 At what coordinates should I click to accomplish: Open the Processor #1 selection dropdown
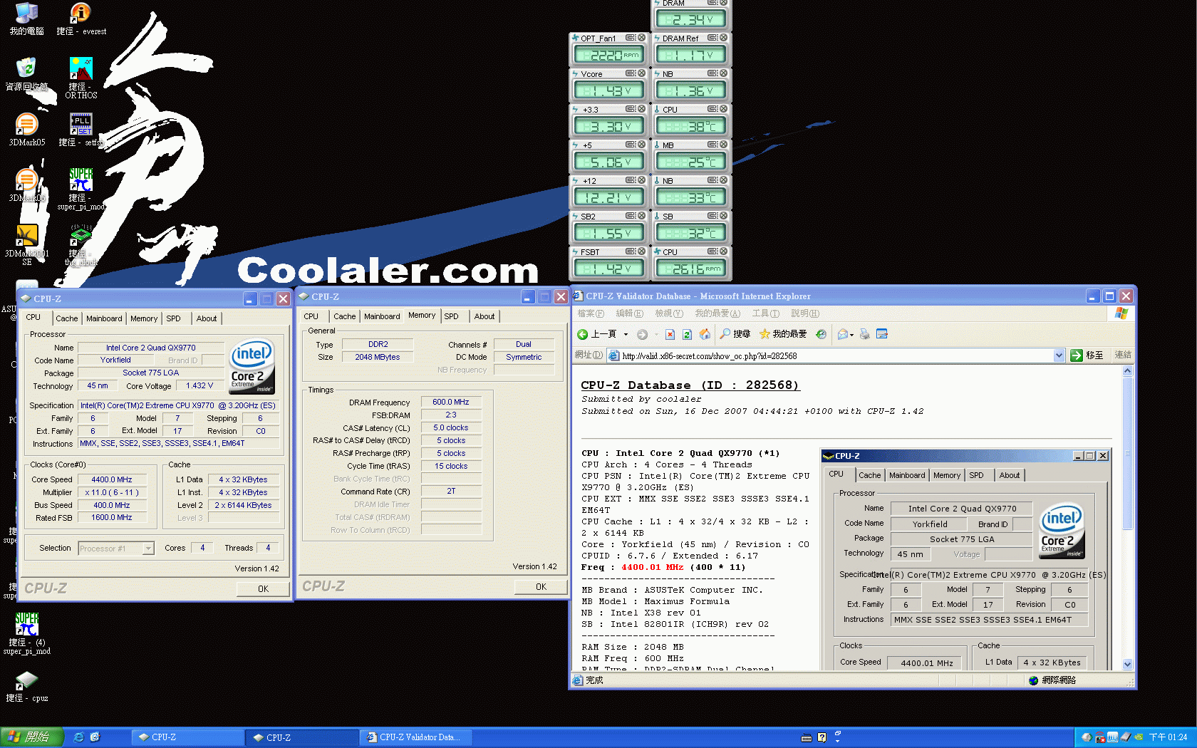148,549
